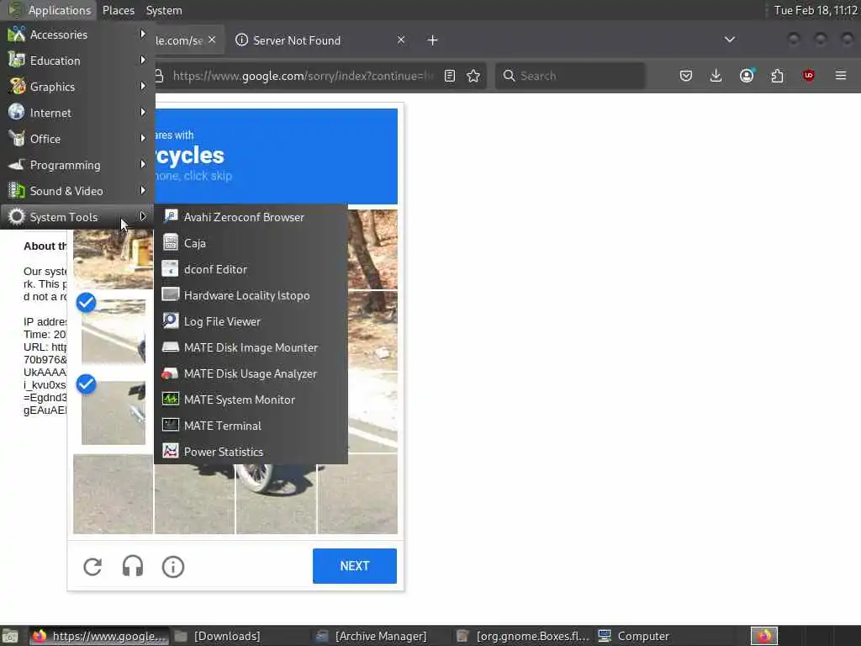Click the Avahi Zeroconf Browser icon
861x646 pixels.
point(170,216)
